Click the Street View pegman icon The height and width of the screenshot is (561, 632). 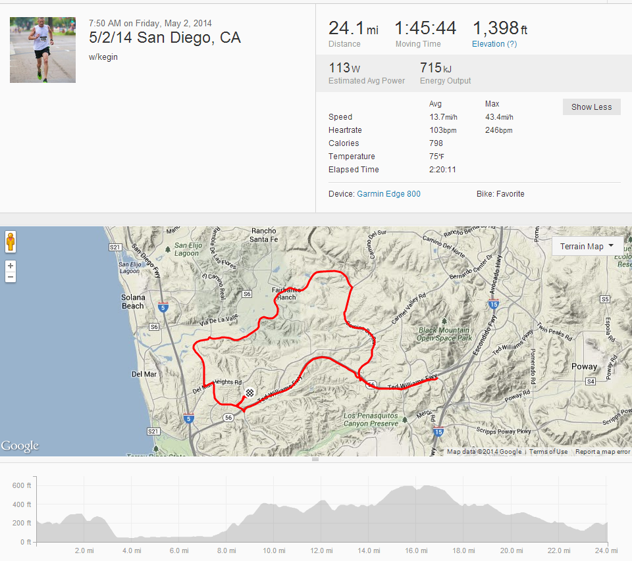pos(11,241)
